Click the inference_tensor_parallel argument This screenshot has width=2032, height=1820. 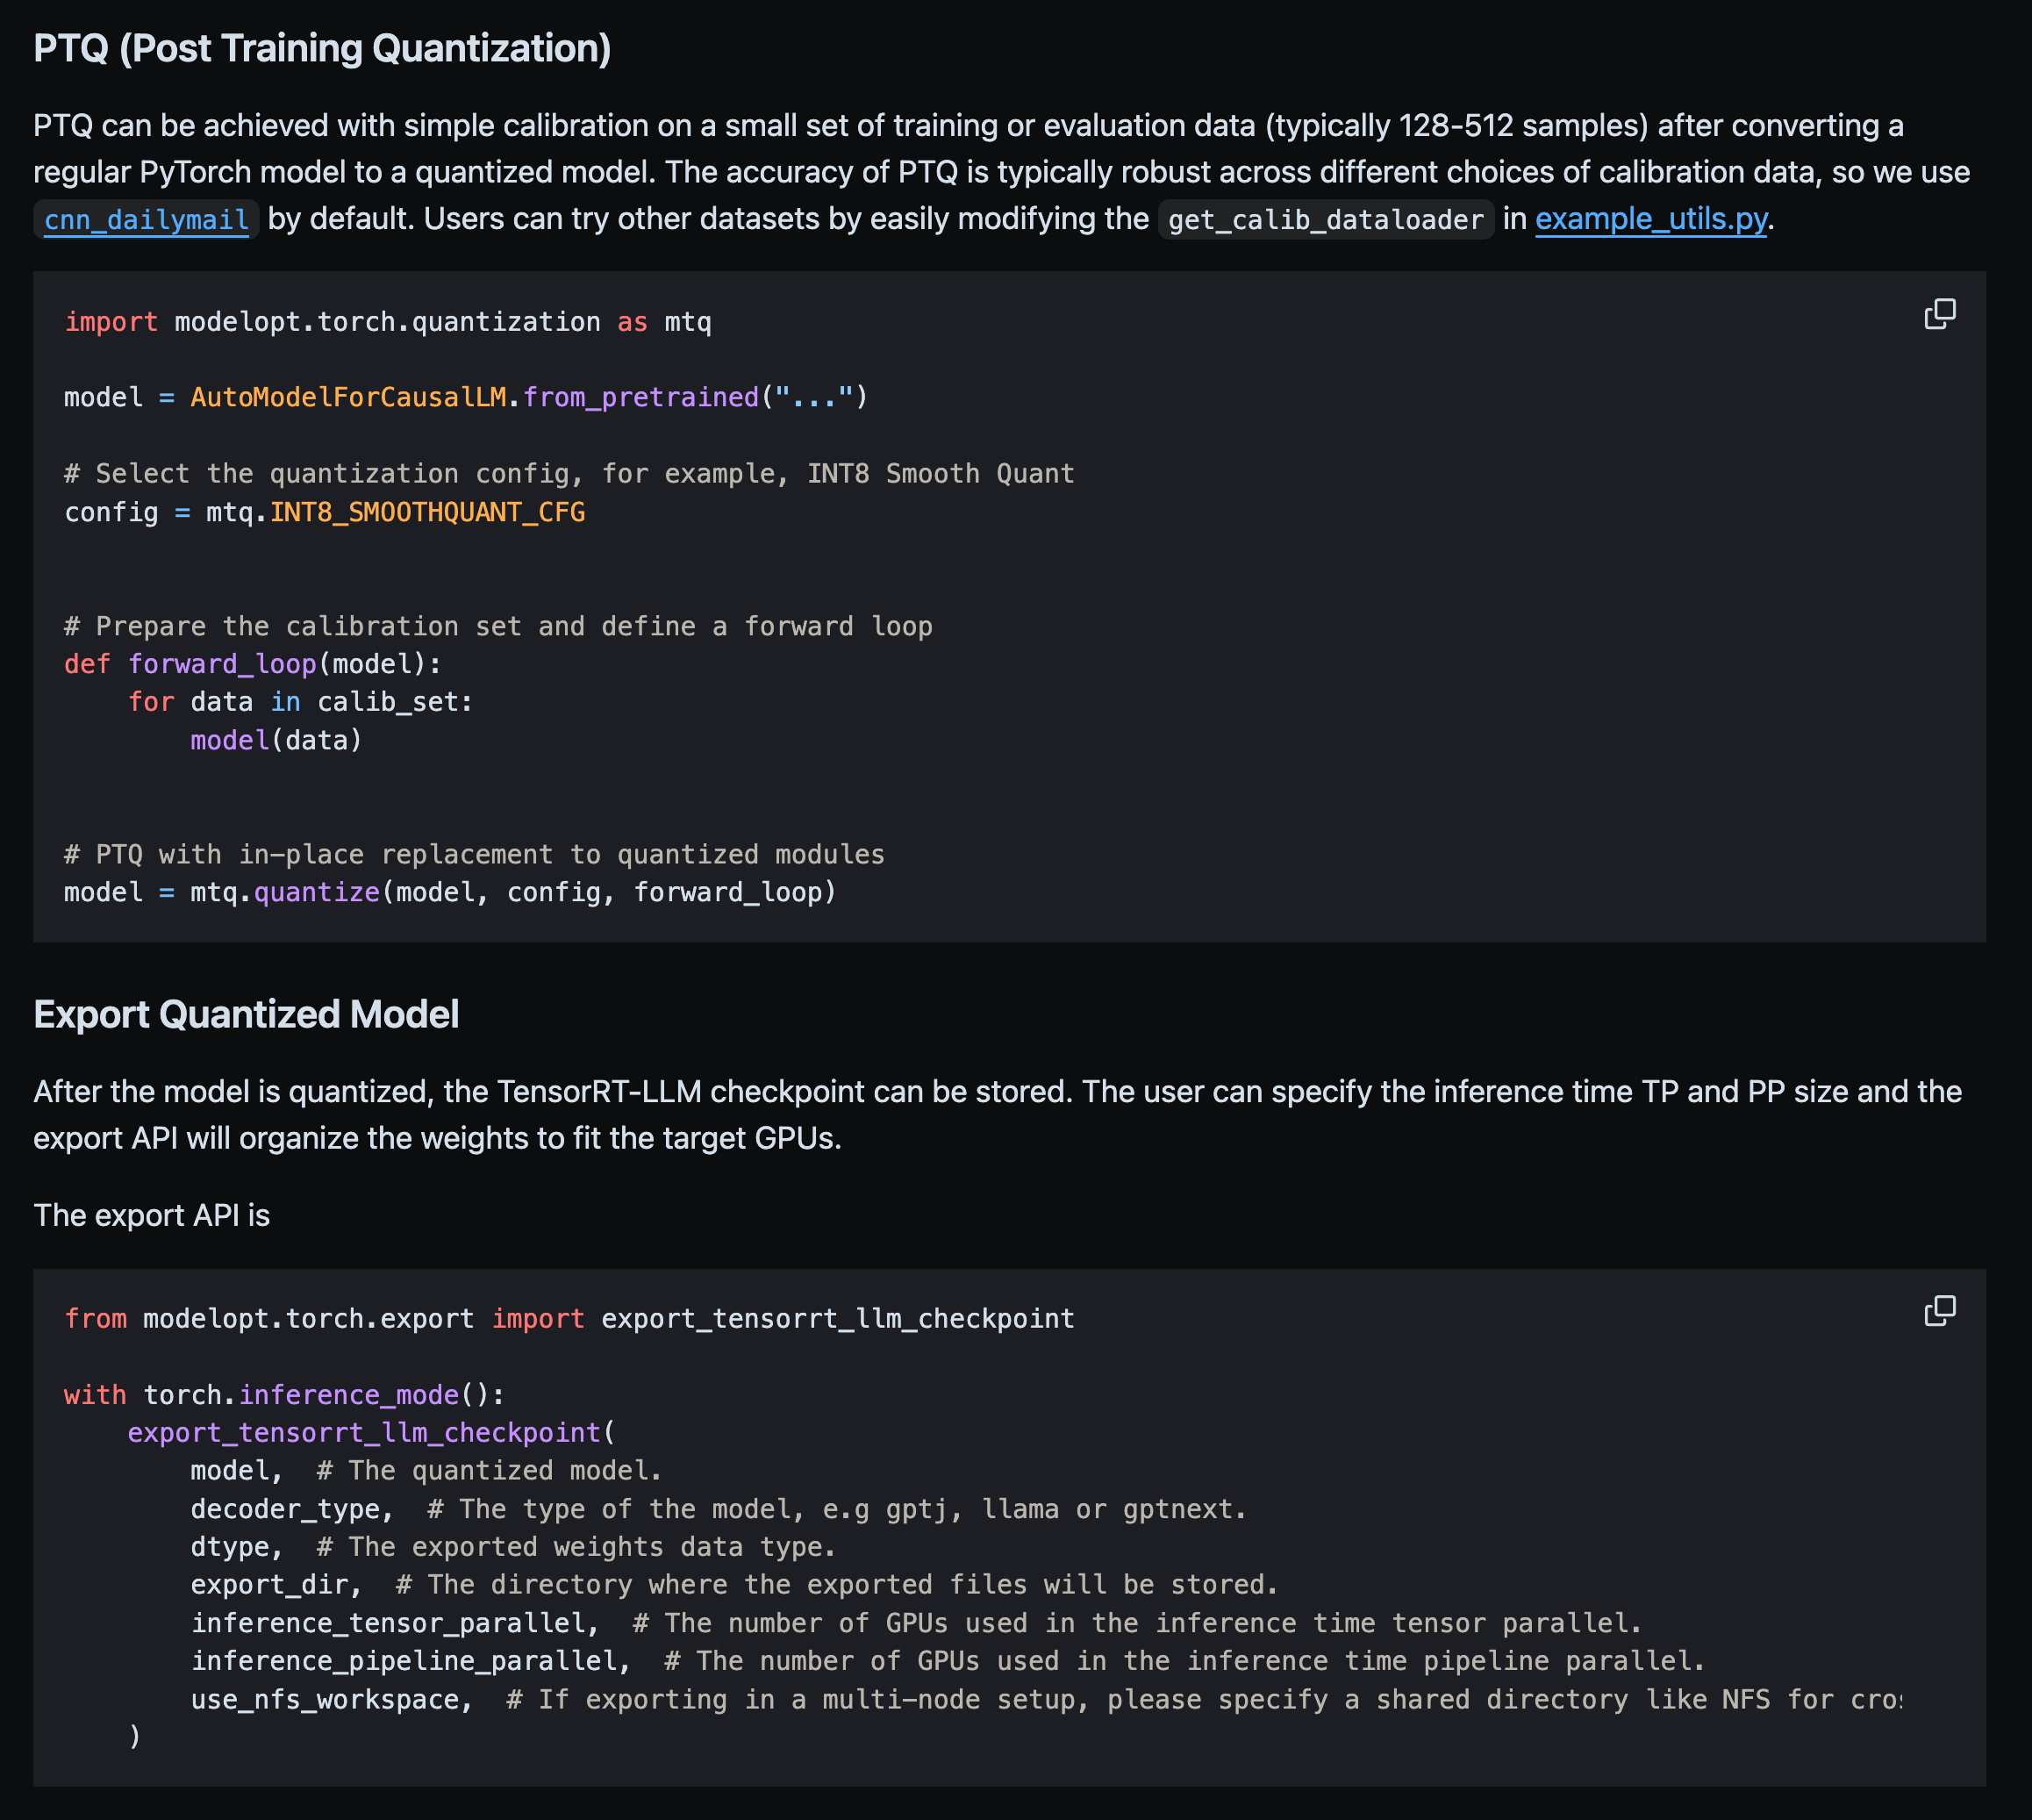(388, 1622)
